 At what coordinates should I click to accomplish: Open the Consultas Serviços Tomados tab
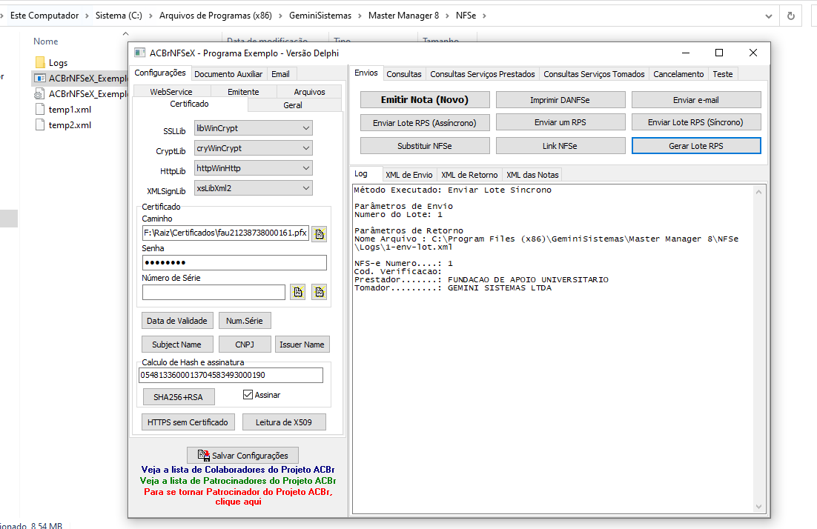click(x=594, y=74)
